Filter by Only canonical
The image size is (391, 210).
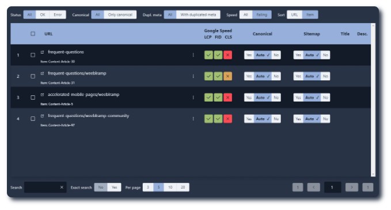coord(120,15)
